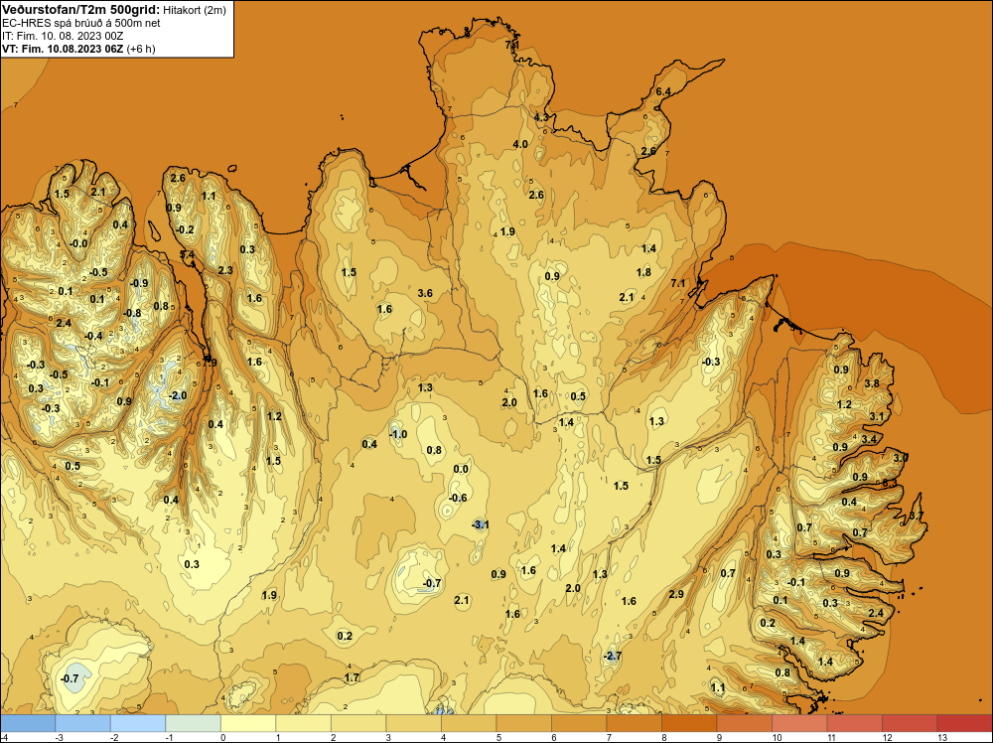The height and width of the screenshot is (743, 993).
Task: Click the legend swatch between 10 and 11
Action: pos(799,723)
